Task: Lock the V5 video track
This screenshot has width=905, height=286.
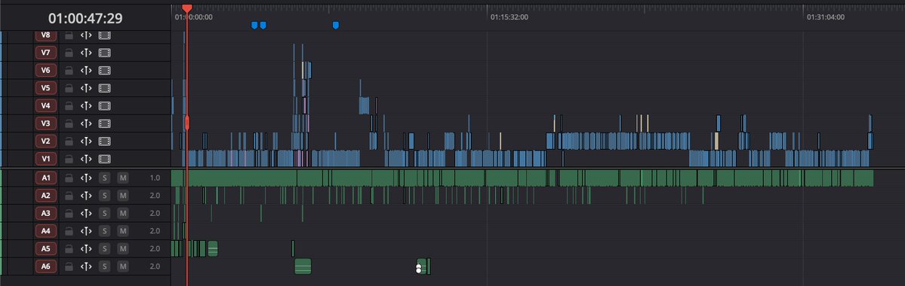Action: click(x=69, y=88)
